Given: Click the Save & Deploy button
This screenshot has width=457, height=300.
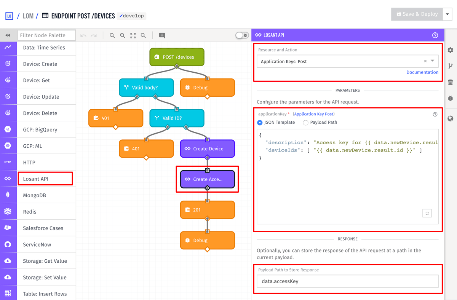Looking at the screenshot, I should click(x=417, y=14).
